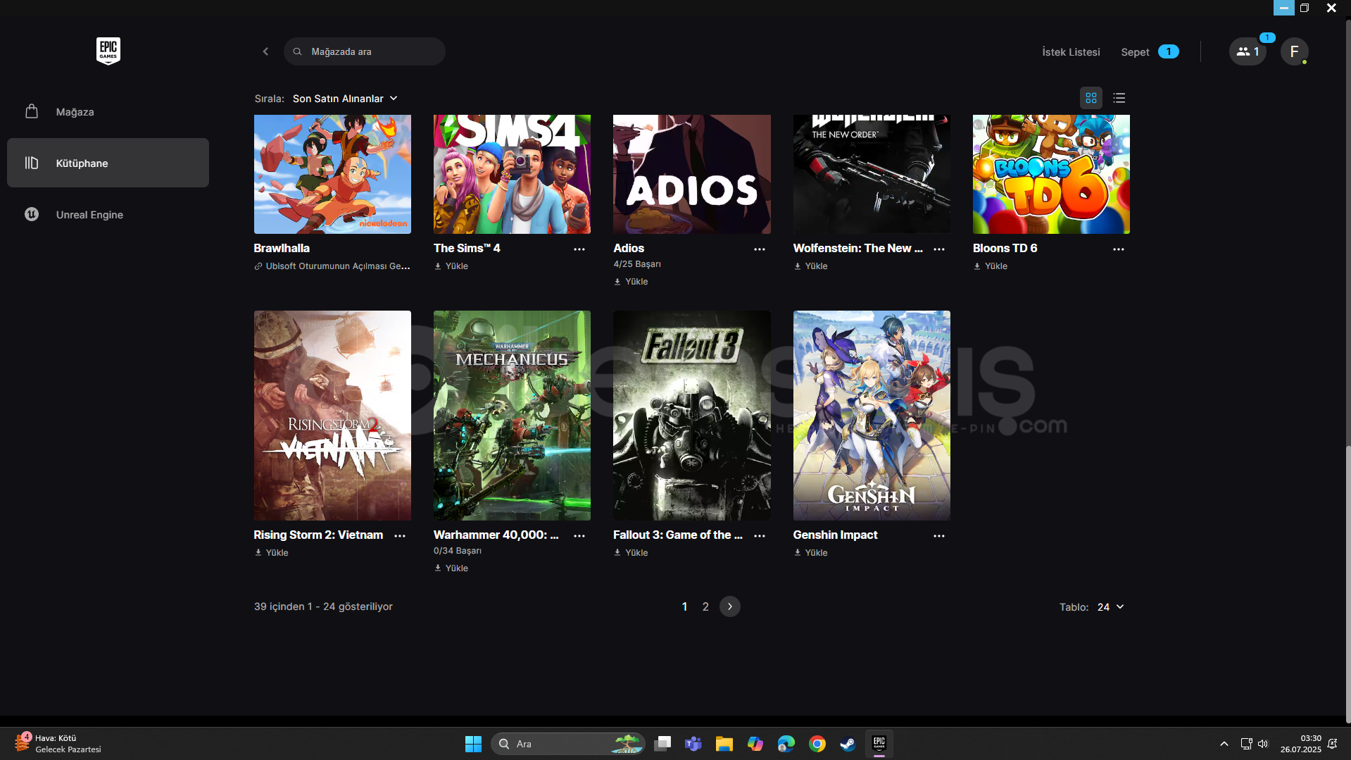Open Rising Storm 2: Vietnam cover
The height and width of the screenshot is (760, 1351).
click(332, 416)
